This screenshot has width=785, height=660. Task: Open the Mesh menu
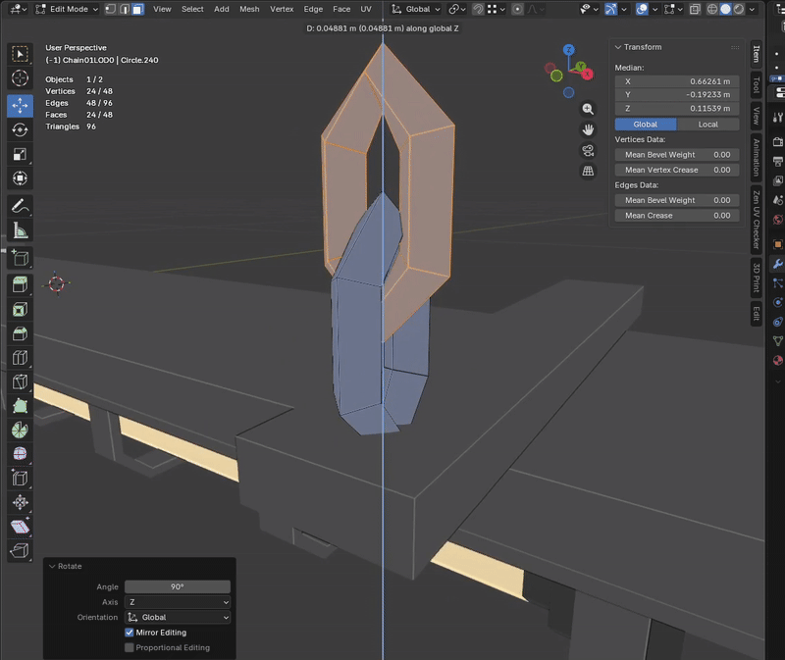coord(249,9)
